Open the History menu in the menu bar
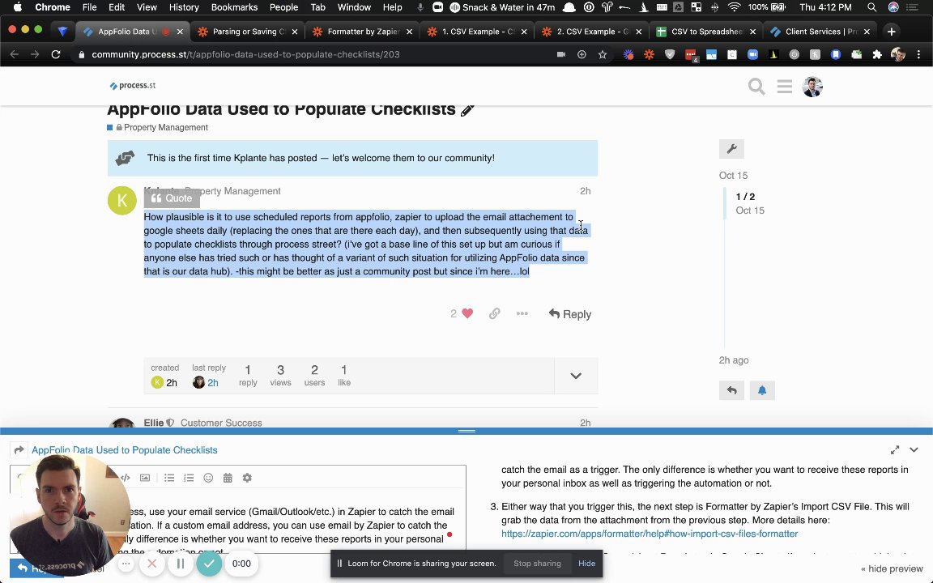Screen dimensions: 933x583 pyautogui.click(x=184, y=7)
